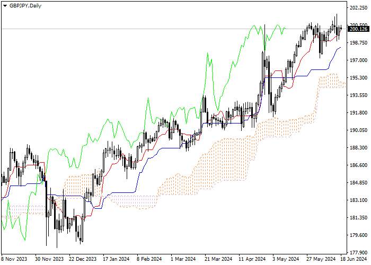Select the GBPJPY,Daily chart title
Image resolution: width=371 pixels, height=265 pixels.
coord(25,6)
